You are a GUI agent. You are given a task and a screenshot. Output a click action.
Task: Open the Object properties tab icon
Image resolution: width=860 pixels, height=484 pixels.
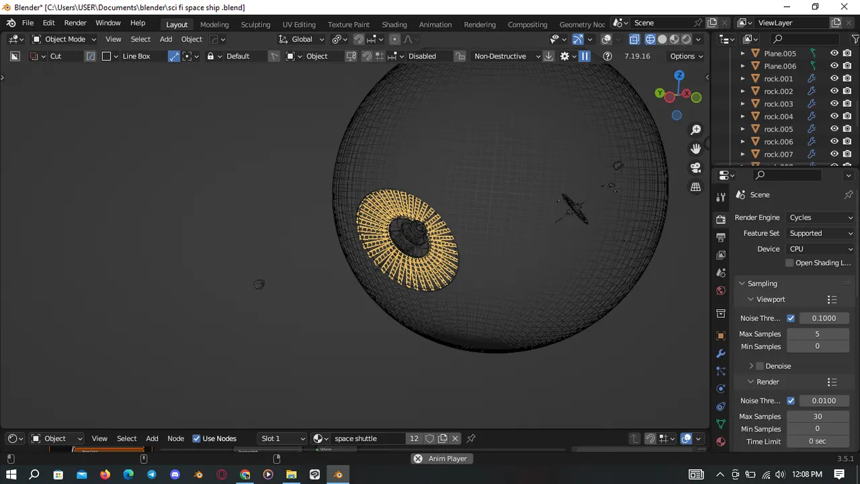[721, 335]
